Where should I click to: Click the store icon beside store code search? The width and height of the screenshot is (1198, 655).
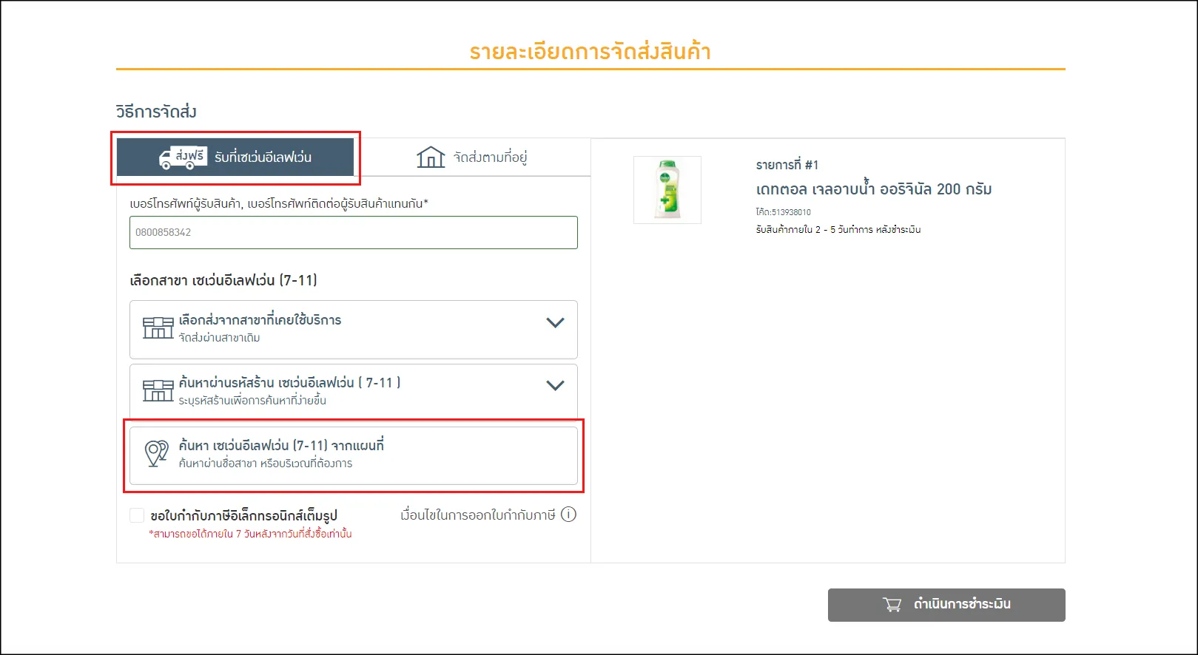pyautogui.click(x=158, y=390)
